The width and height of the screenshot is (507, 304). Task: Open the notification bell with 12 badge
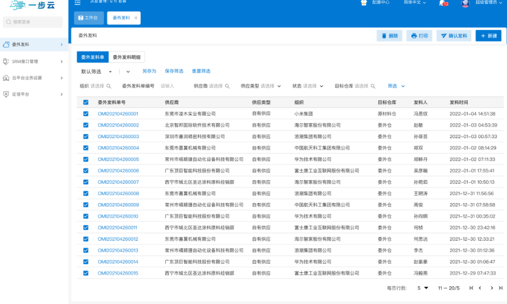[442, 3]
